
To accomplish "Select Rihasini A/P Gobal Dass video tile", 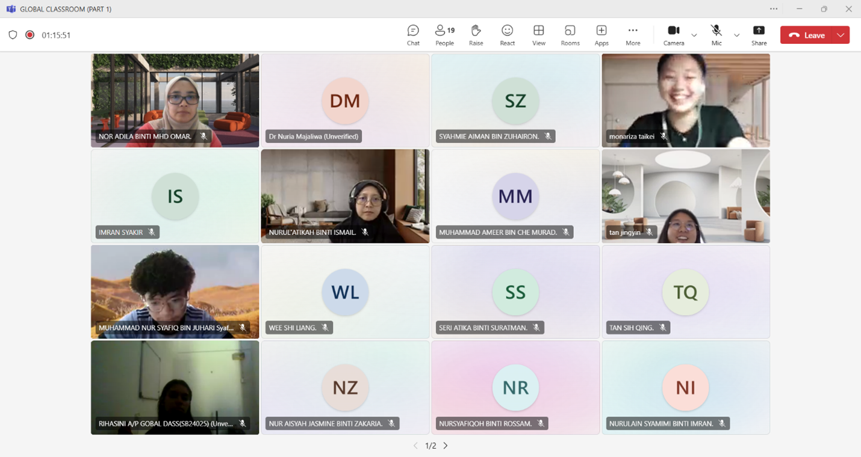I will click(175, 387).
